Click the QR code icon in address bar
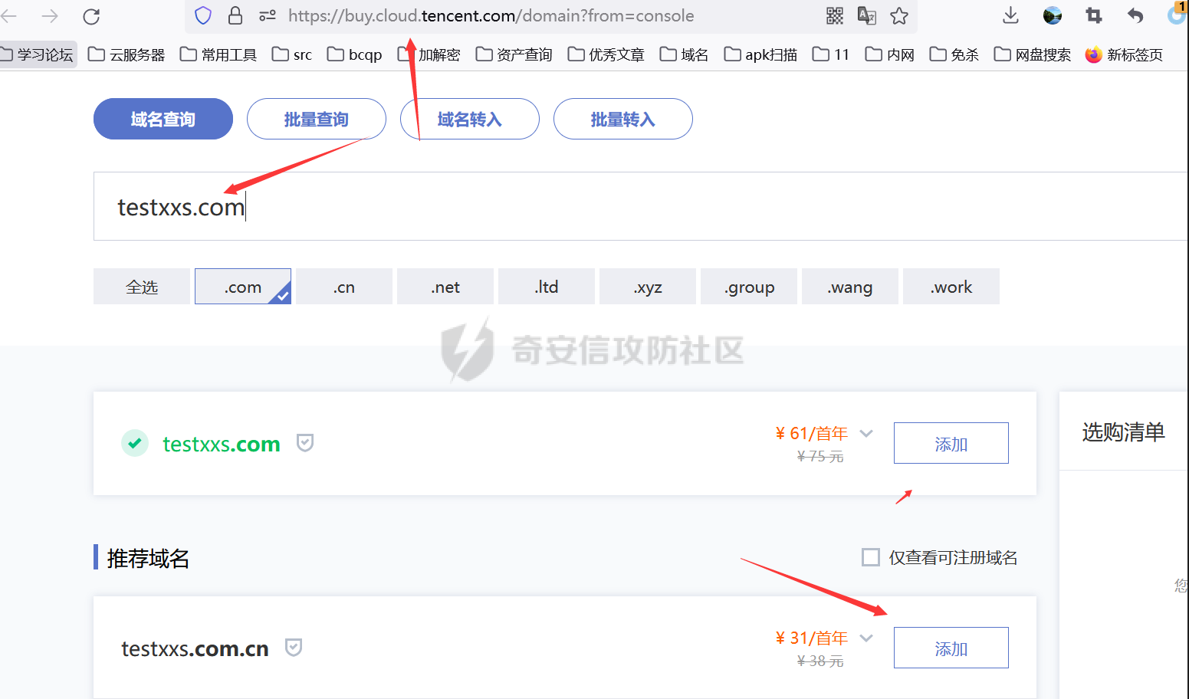1189x699 pixels. 835,15
